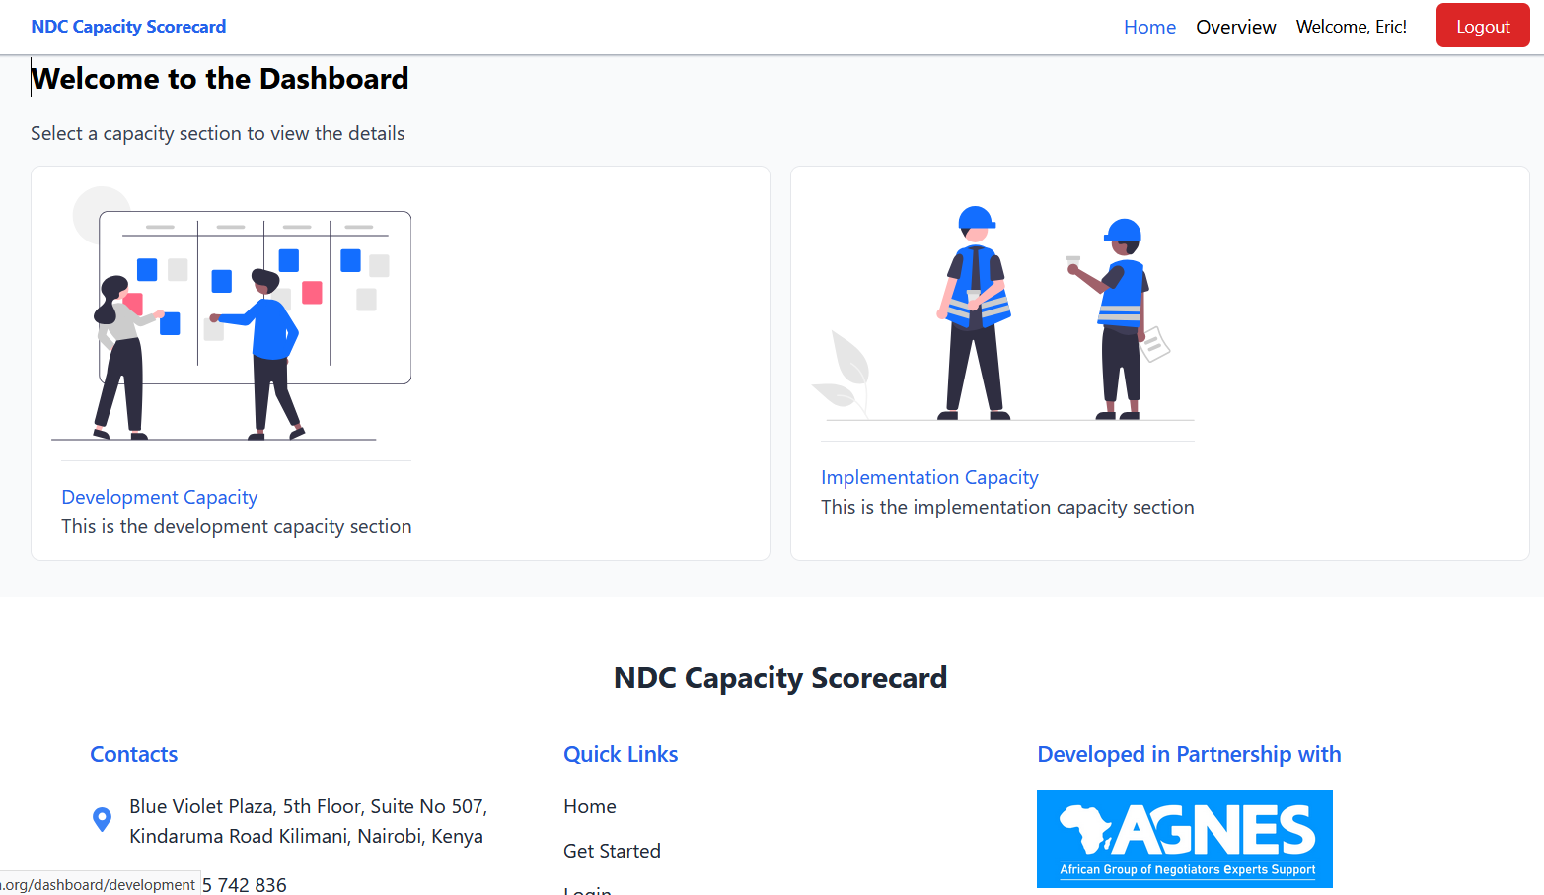Image resolution: width=1544 pixels, height=895 pixels.
Task: Click the red Logout button
Action: (1482, 26)
